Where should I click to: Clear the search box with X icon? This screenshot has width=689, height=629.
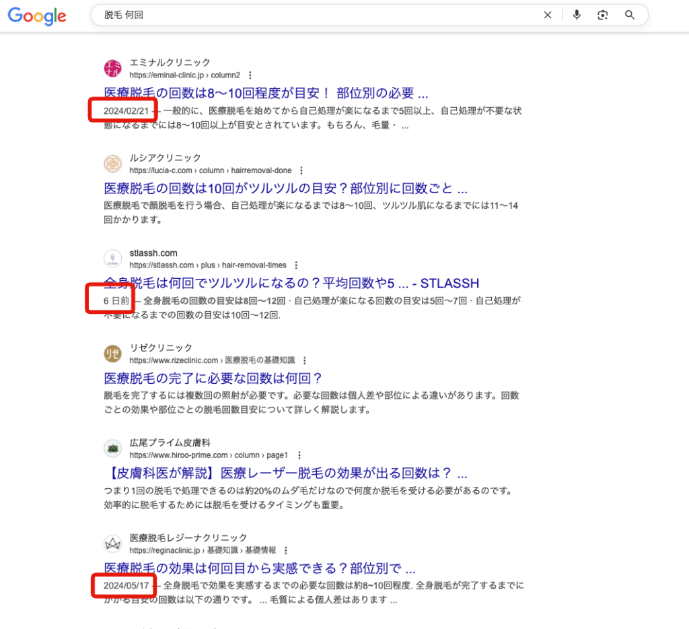pos(548,15)
